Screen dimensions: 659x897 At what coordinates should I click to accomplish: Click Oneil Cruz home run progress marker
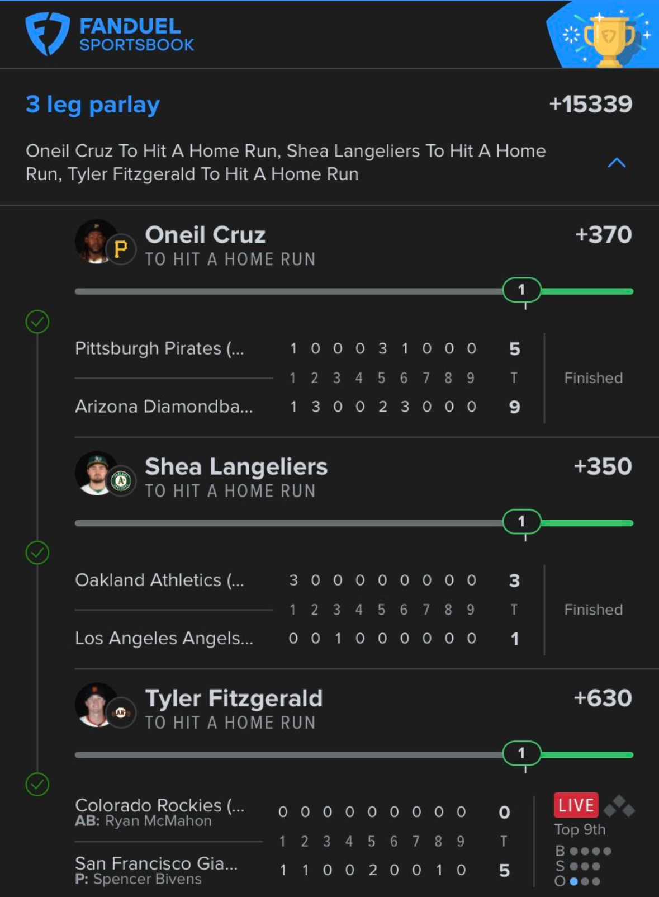coord(521,290)
